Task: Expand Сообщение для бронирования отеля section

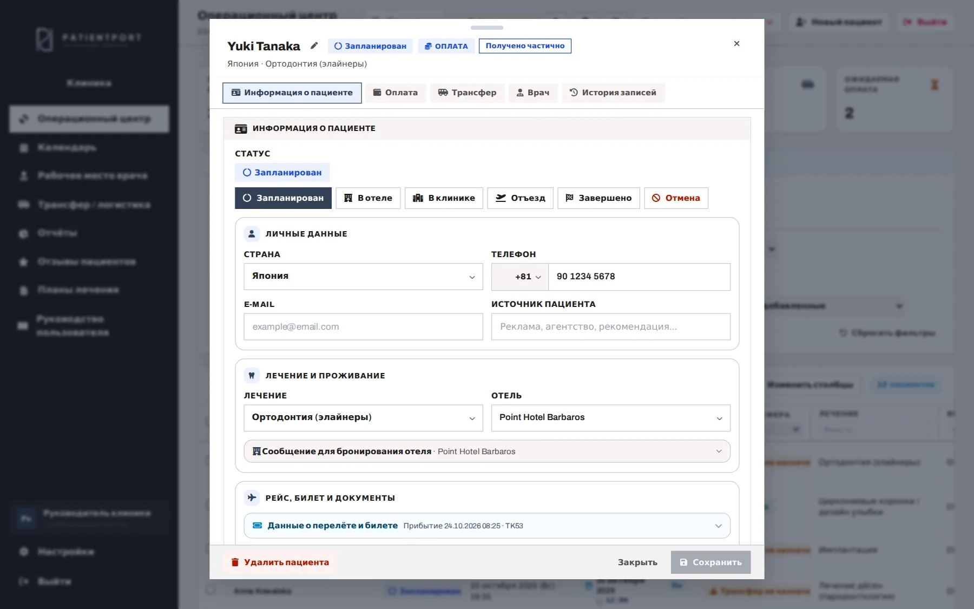Action: click(487, 451)
